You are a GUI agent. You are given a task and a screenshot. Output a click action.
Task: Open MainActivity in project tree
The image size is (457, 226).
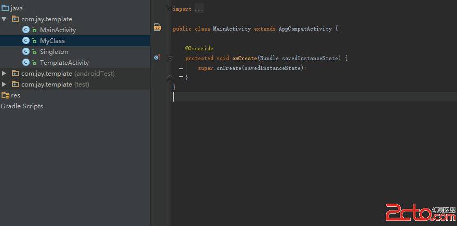[58, 30]
